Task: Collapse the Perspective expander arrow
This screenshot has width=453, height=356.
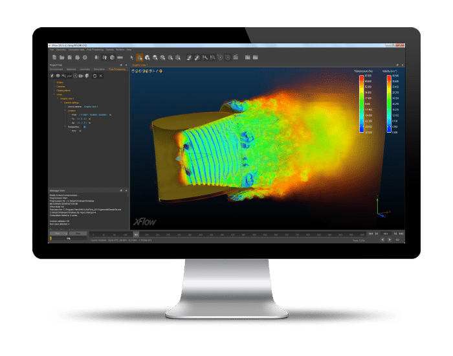Action: coord(65,127)
